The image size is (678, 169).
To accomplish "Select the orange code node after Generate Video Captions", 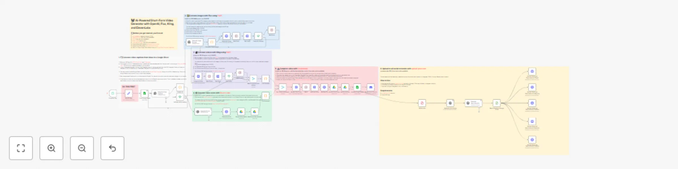I will [x=180, y=87].
